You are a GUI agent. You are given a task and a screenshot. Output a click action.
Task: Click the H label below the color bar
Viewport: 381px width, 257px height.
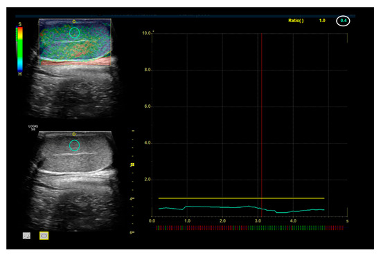click(x=20, y=74)
